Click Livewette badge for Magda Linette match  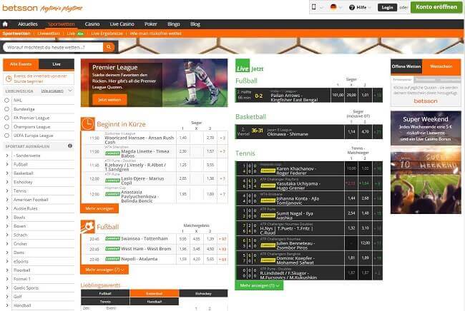113,153
